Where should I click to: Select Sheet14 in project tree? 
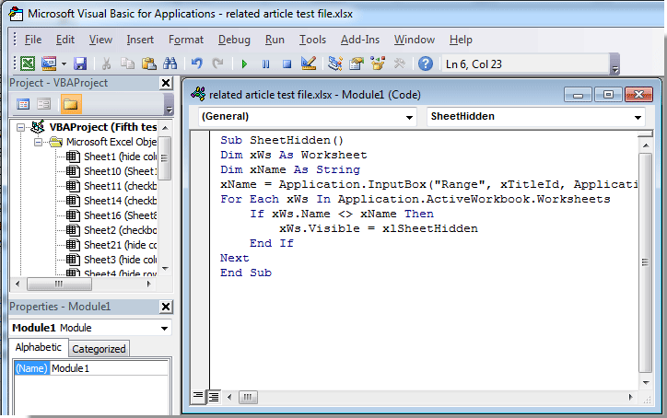point(120,201)
